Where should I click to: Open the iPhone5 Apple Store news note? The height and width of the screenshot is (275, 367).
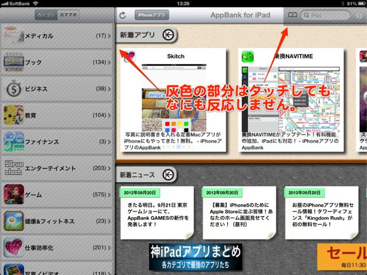(x=239, y=213)
